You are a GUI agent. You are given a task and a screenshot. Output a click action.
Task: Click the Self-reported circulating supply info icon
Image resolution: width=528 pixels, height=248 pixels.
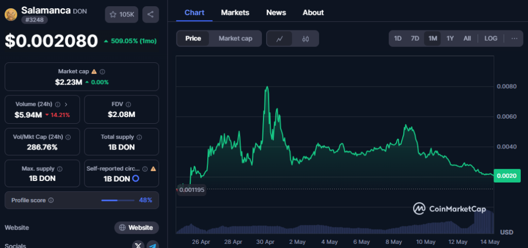(x=145, y=169)
